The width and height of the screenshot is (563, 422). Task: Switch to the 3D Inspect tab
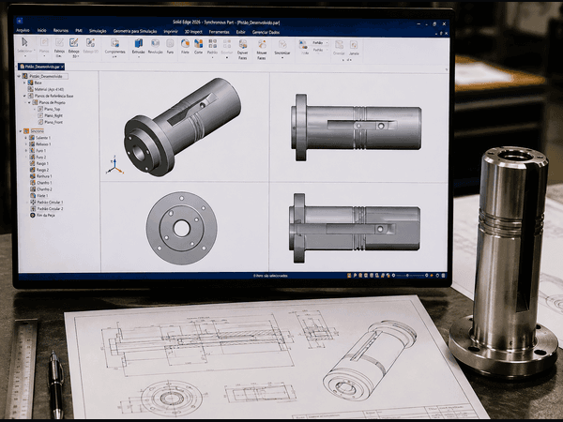(x=193, y=32)
